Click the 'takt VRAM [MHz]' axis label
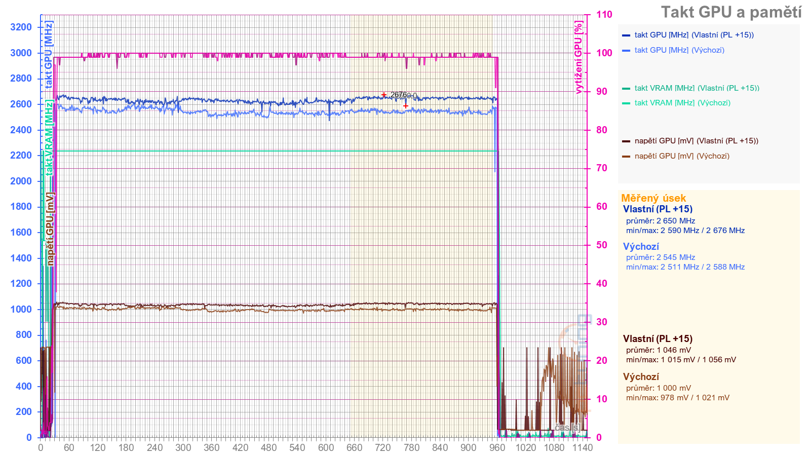The width and height of the screenshot is (810, 454). [x=49, y=138]
